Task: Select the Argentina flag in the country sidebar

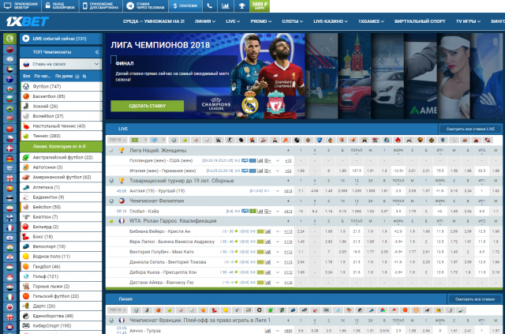Action: click(x=9, y=59)
